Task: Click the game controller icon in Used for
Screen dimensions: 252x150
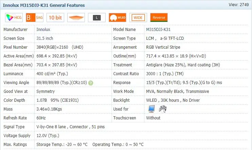Action: coord(163,109)
